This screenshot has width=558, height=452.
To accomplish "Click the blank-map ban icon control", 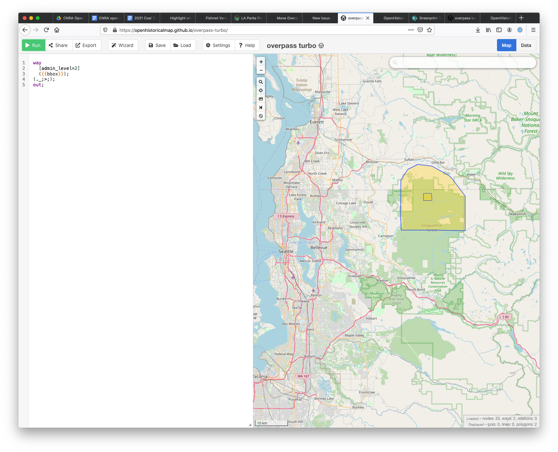I will pos(261,116).
